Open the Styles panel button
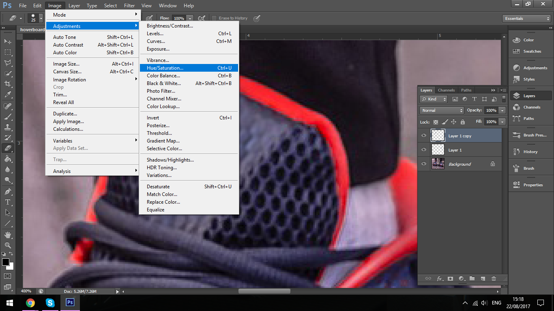The image size is (554, 311). (x=530, y=79)
